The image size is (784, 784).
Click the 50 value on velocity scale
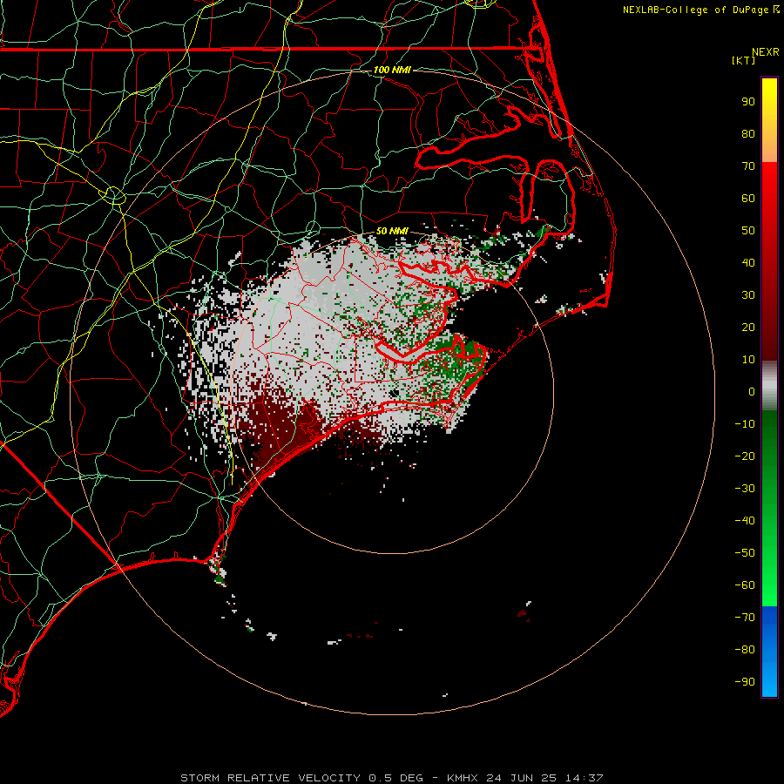click(x=748, y=231)
